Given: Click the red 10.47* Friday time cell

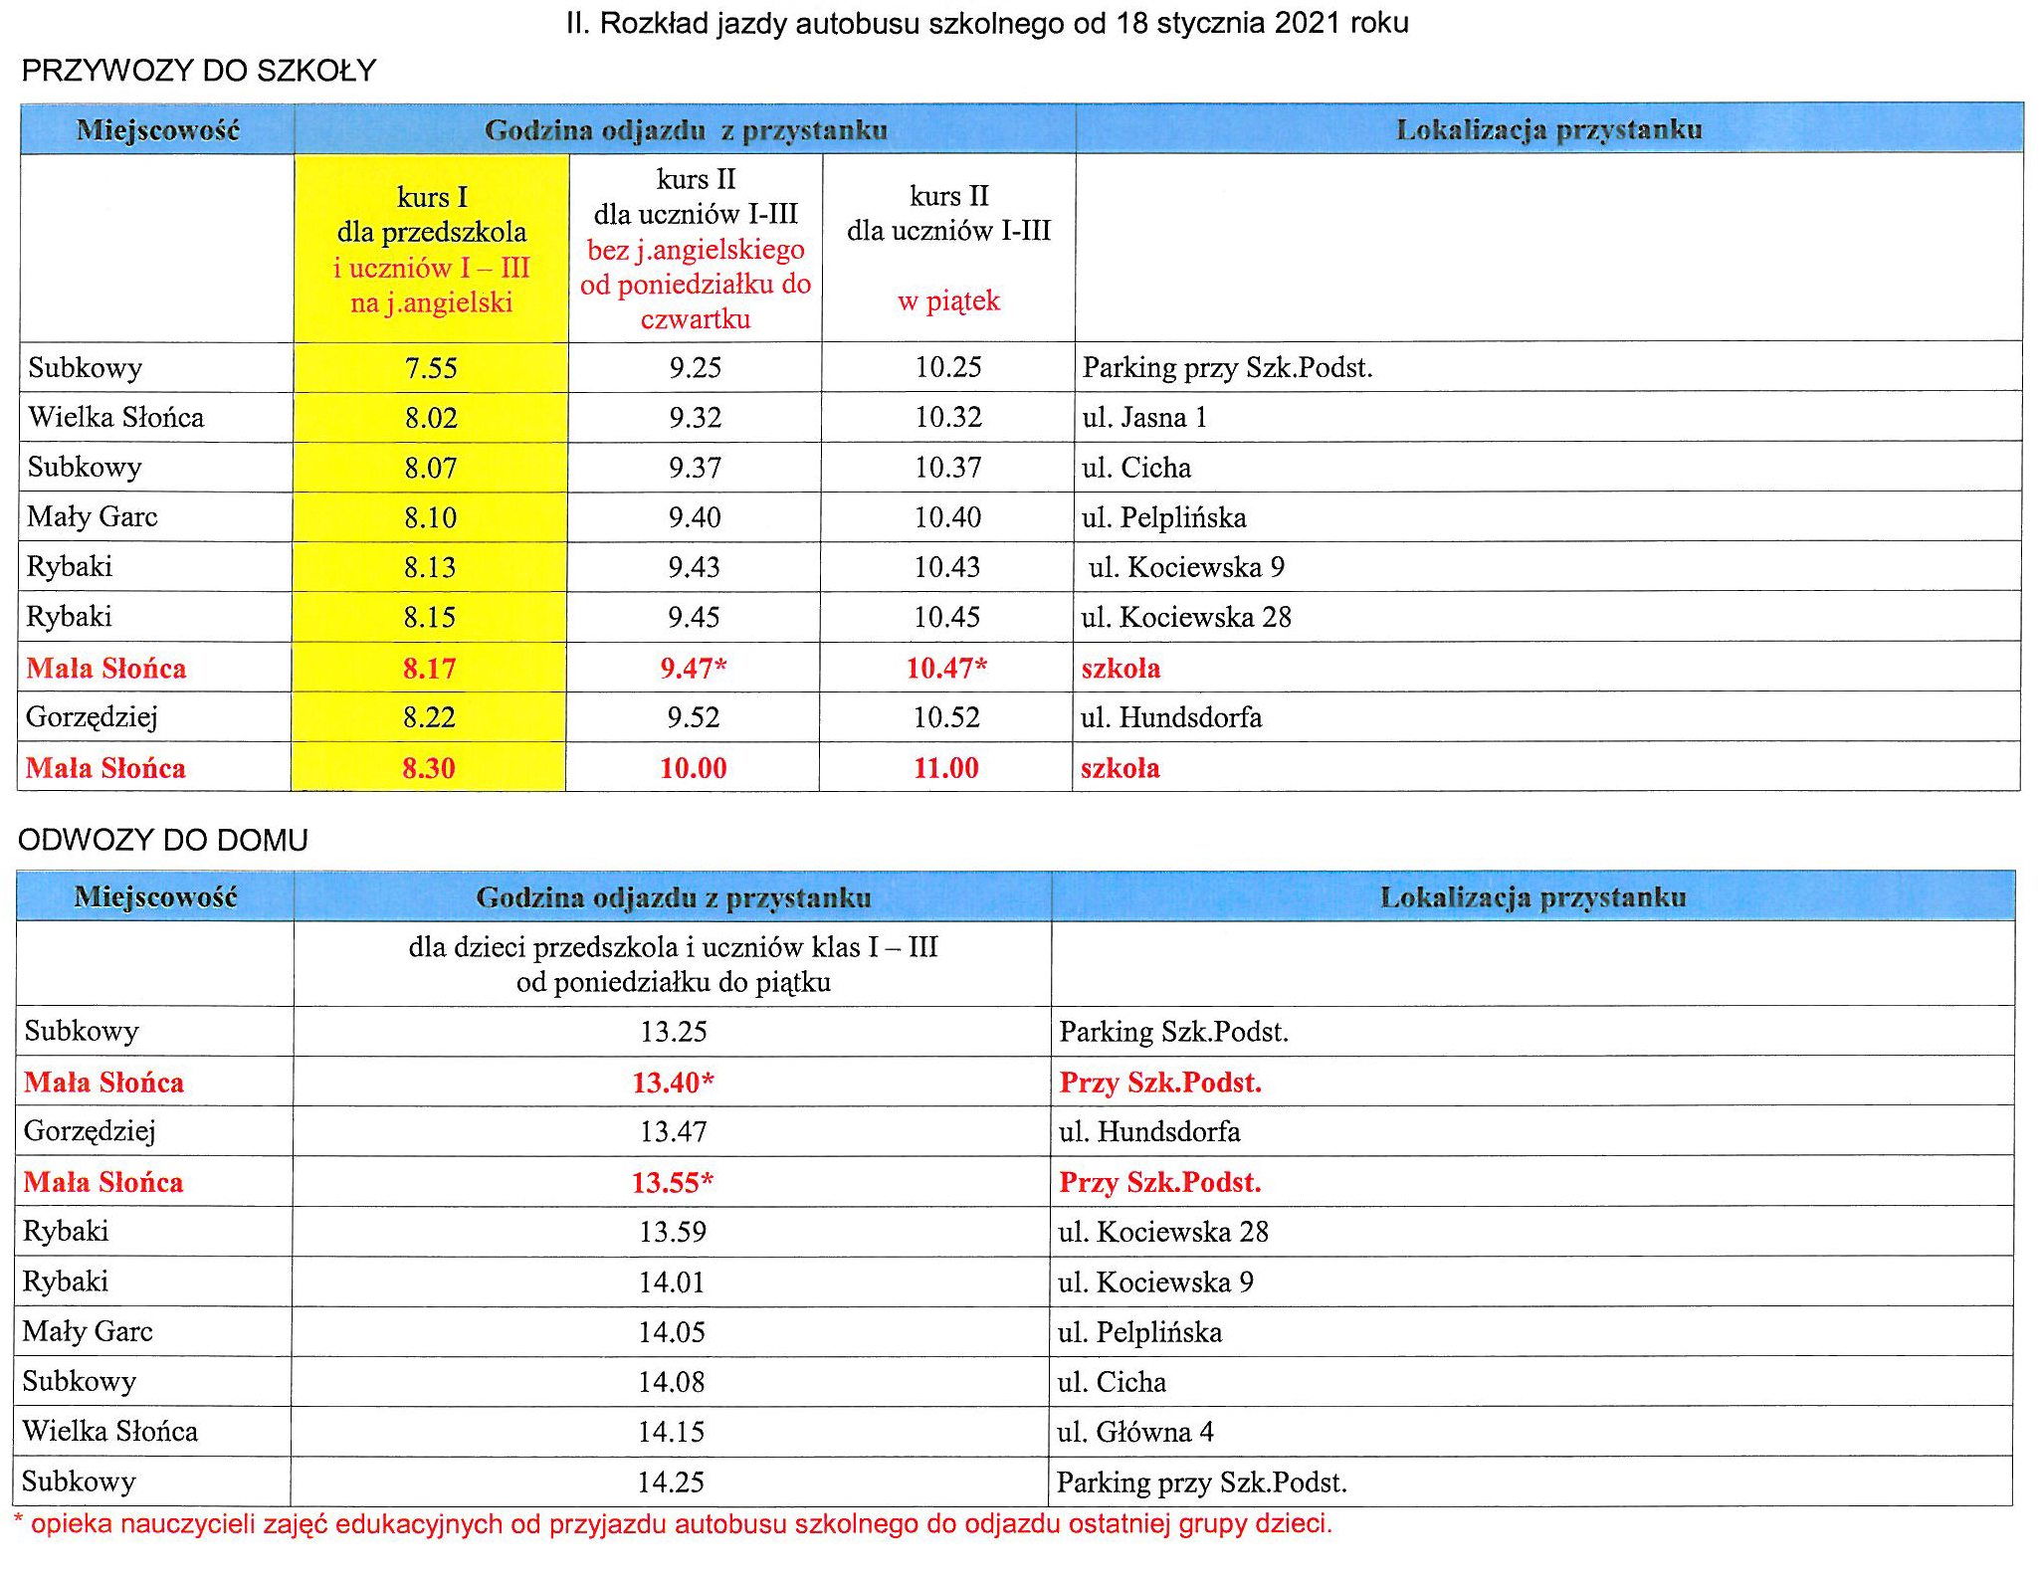Looking at the screenshot, I should click(946, 668).
